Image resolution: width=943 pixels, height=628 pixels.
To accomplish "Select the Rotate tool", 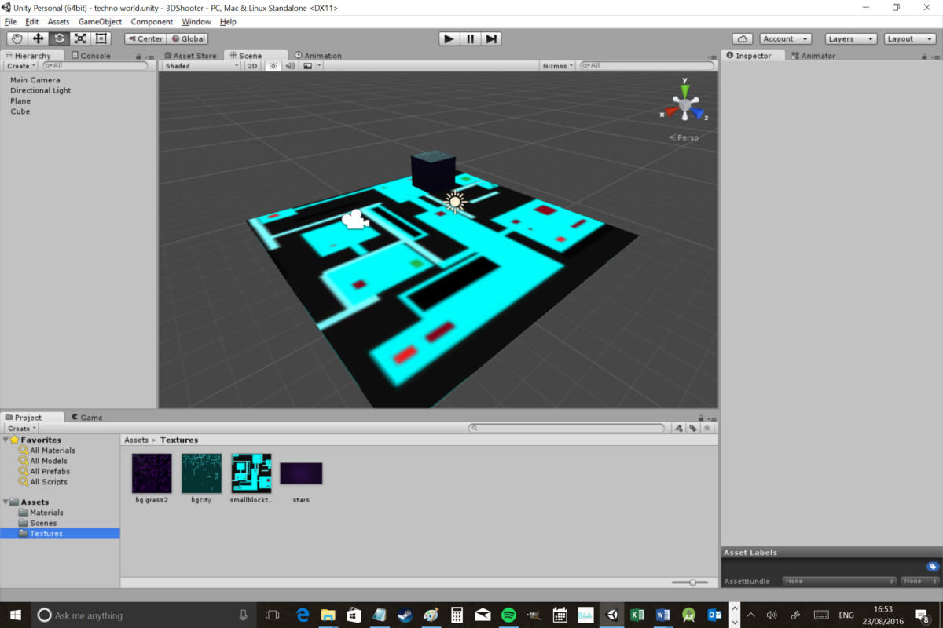I will coord(59,38).
